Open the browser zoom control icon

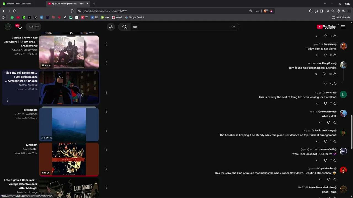pos(251,11)
